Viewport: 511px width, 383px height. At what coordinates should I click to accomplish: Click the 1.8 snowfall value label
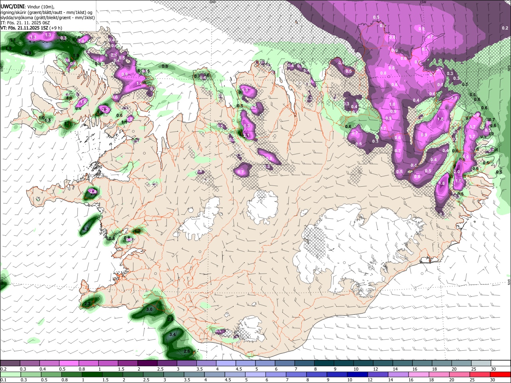click(x=442, y=184)
